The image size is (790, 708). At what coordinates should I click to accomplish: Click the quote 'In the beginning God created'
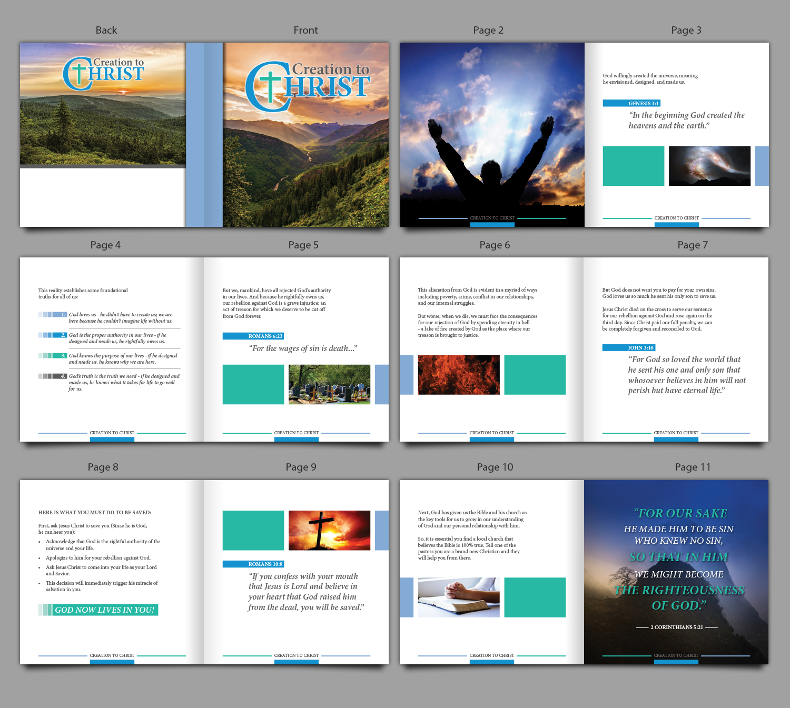point(686,120)
